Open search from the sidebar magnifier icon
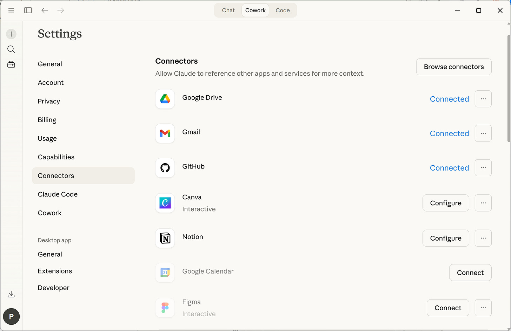This screenshot has width=511, height=331. [11, 49]
